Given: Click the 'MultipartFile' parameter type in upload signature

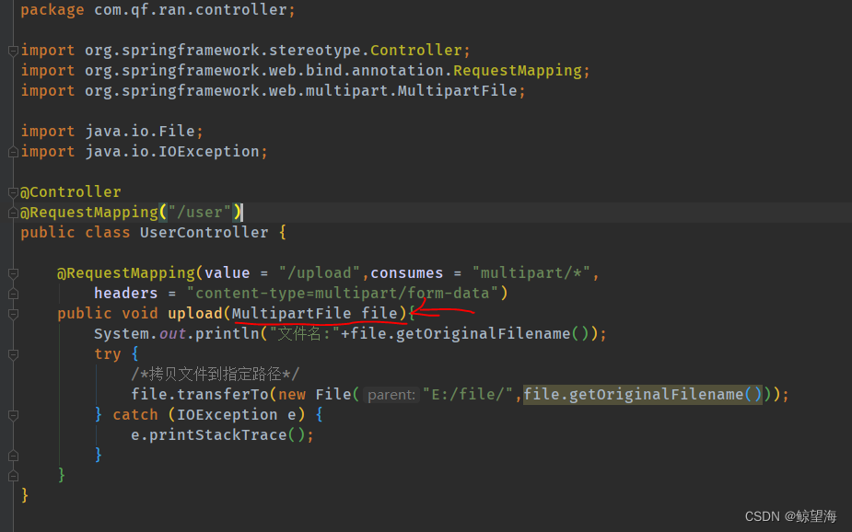Looking at the screenshot, I should 292,313.
